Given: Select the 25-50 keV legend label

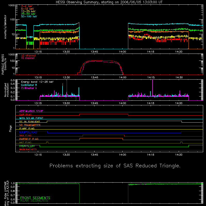Looking at the screenshot, I should click(x=28, y=14).
